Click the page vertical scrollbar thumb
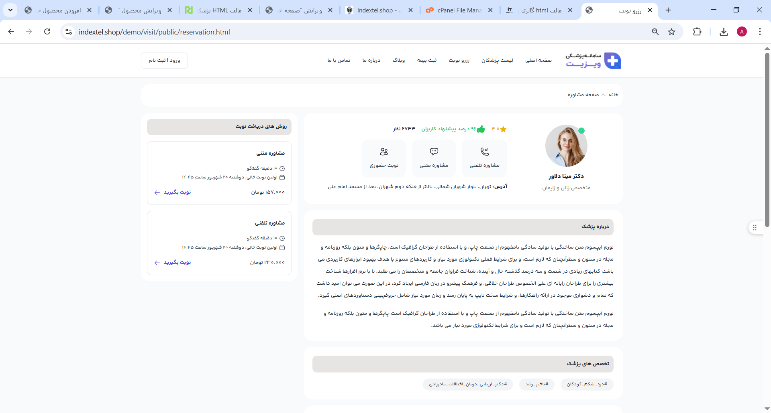Image resolution: width=771 pixels, height=413 pixels. click(767, 140)
